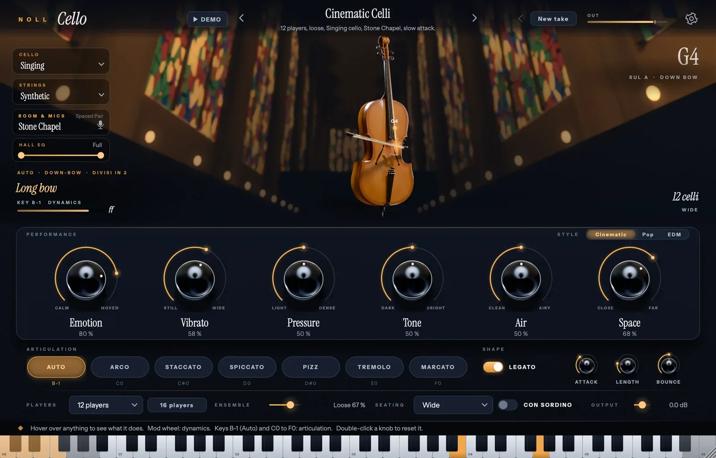The height and width of the screenshot is (458, 716).
Task: Go to the previous preset arrow
Action: click(x=242, y=18)
